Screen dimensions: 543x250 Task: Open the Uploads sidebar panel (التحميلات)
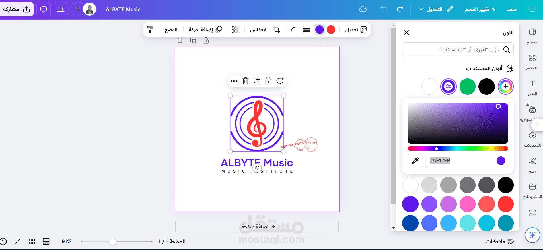(532, 139)
